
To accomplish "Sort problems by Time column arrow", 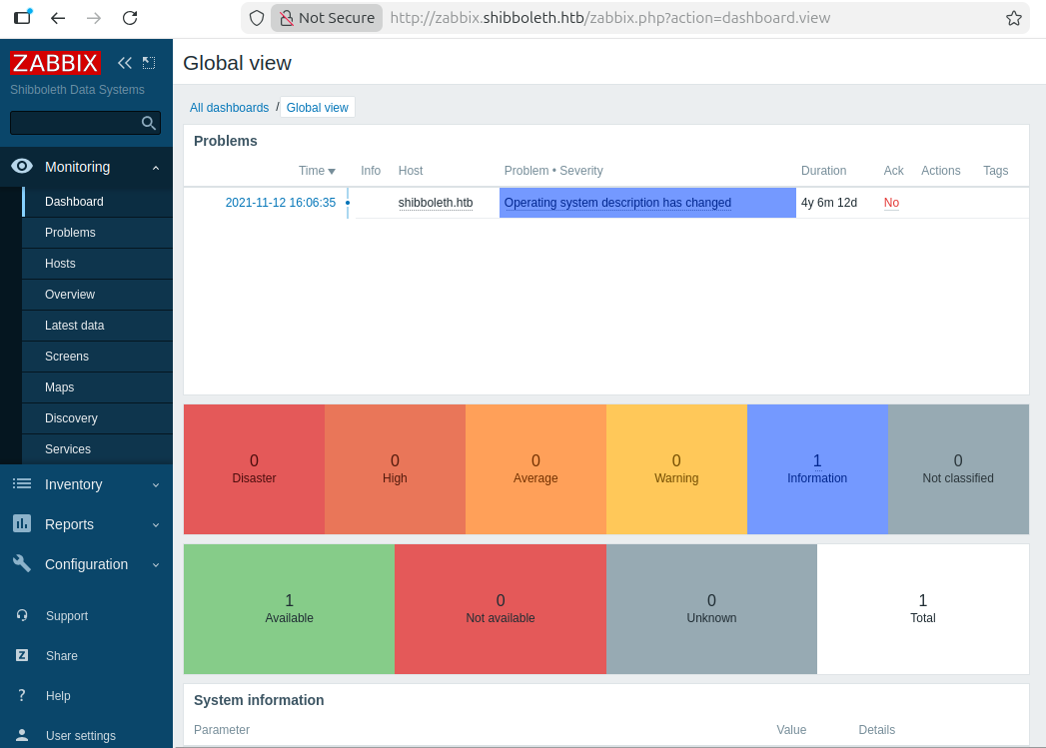I will click(x=332, y=172).
